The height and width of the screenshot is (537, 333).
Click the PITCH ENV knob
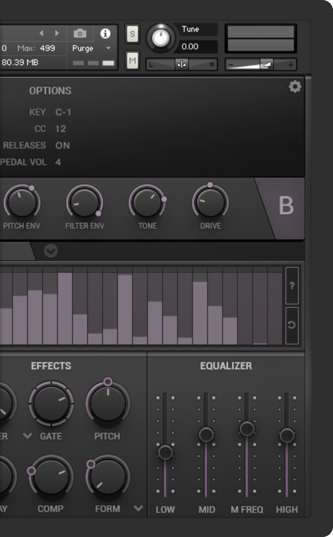click(22, 202)
